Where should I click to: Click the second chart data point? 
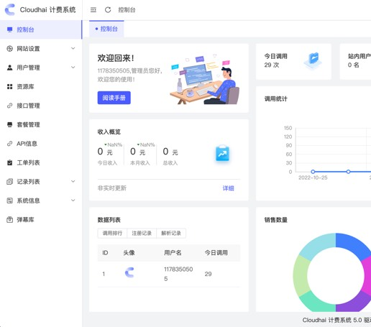[348, 172]
